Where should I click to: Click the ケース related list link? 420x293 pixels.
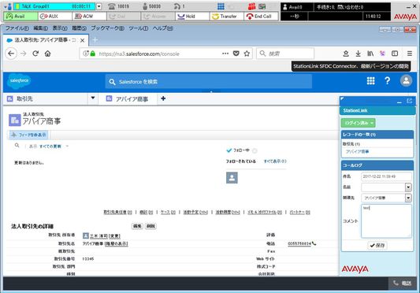pyautogui.click(x=168, y=212)
